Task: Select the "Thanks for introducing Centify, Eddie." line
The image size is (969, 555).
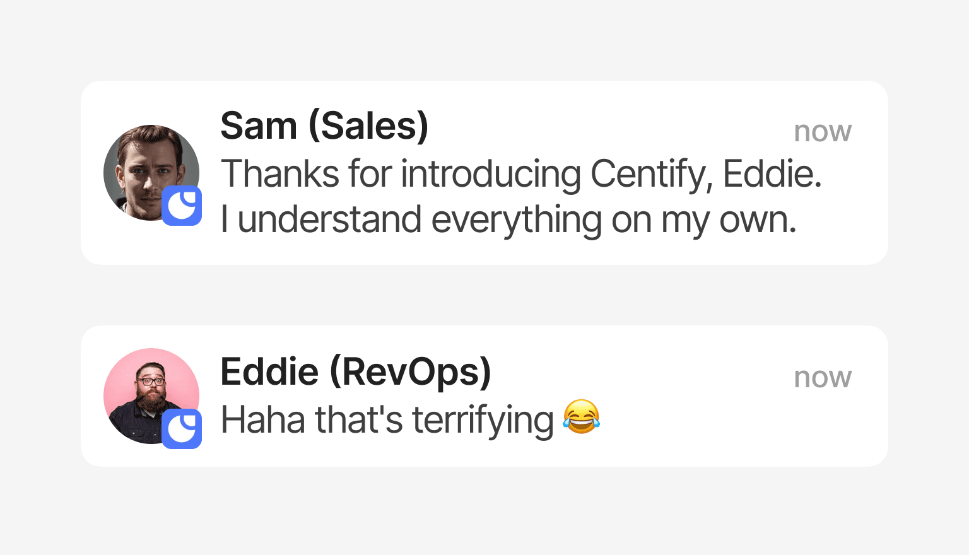Action: click(x=521, y=173)
